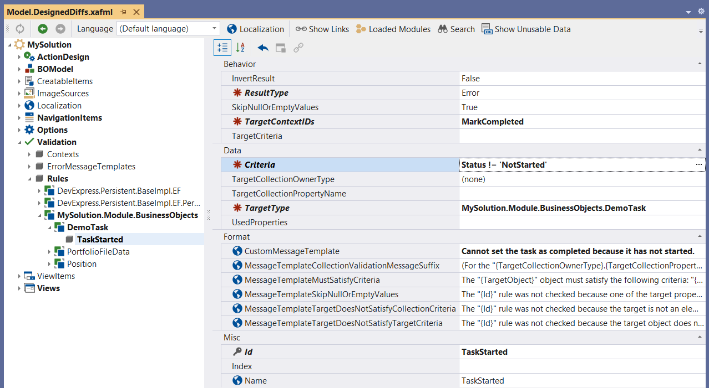Select the ViewItems node
Viewport: 709px width, 388px height.
tap(56, 276)
